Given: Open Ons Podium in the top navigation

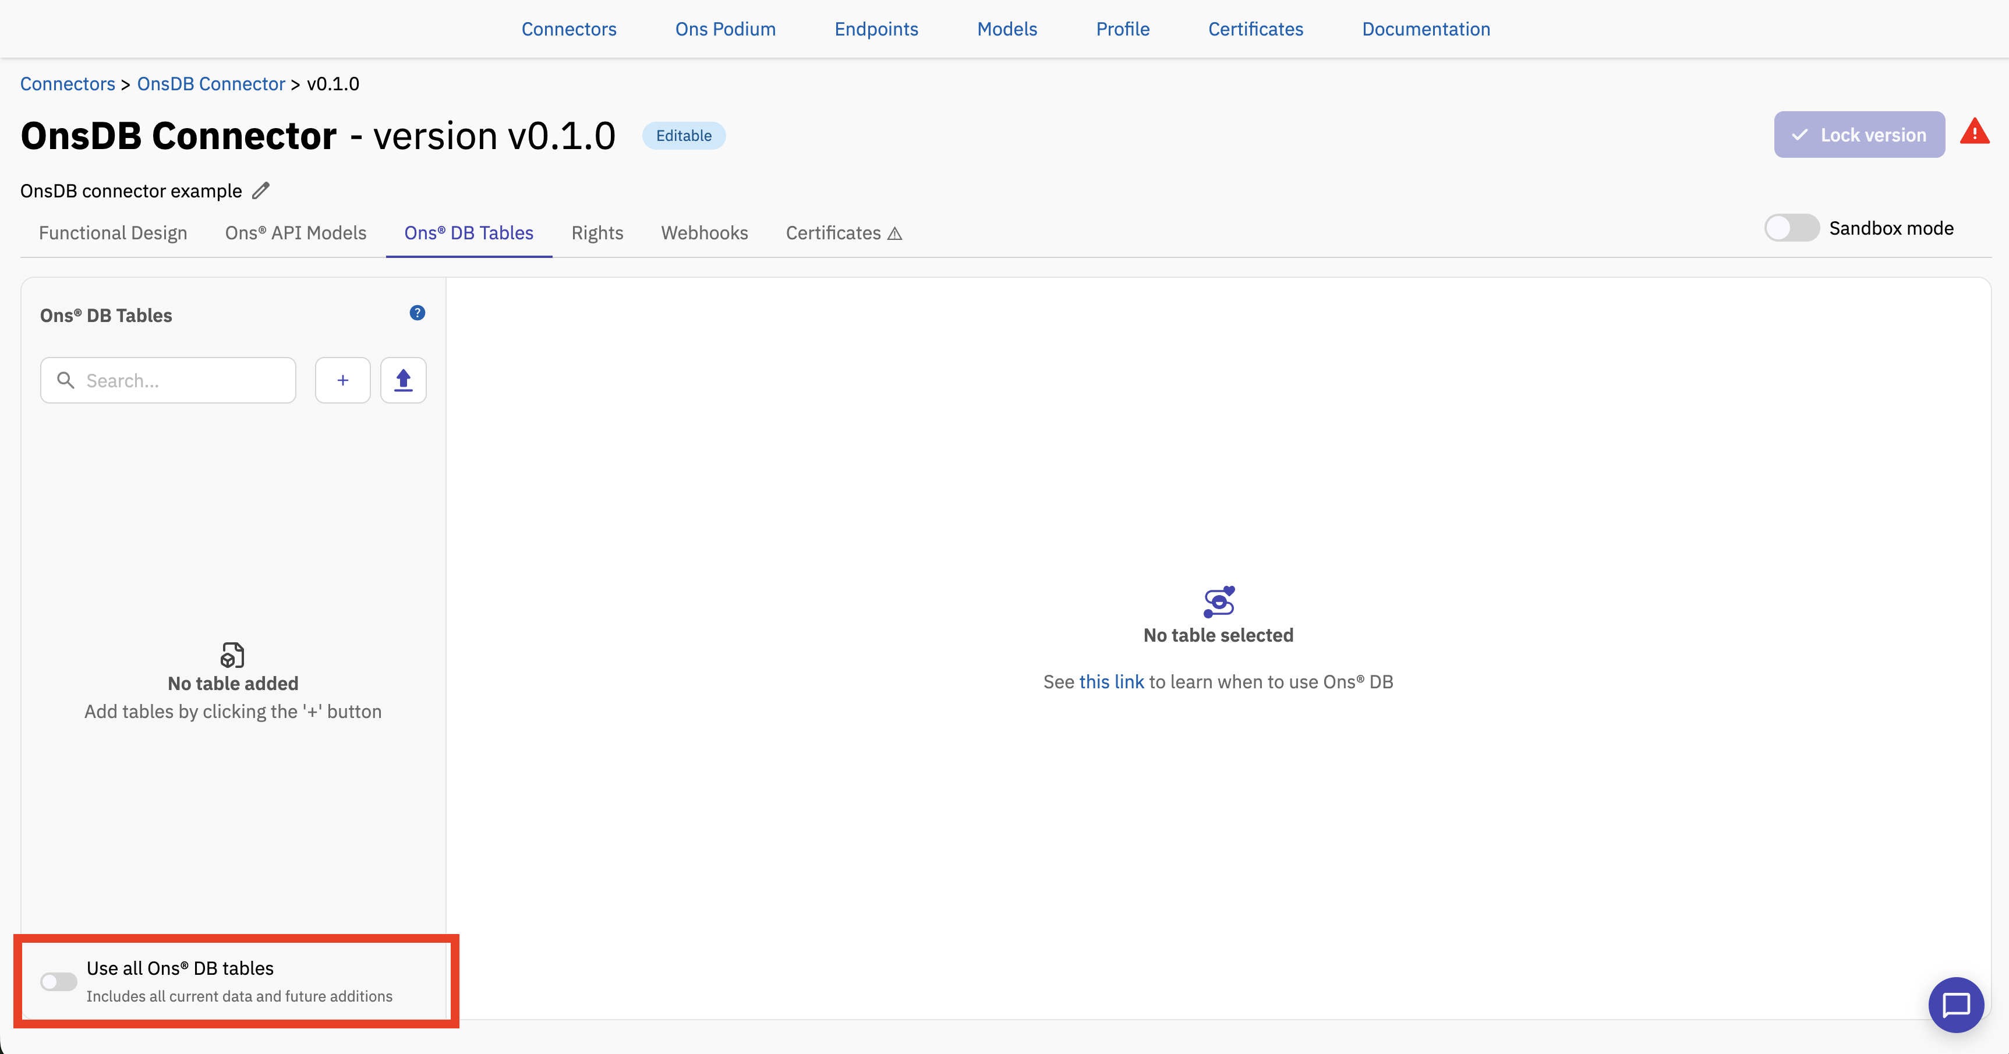Looking at the screenshot, I should [x=726, y=29].
